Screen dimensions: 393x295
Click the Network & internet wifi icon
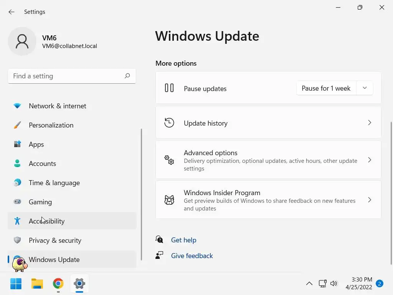pos(17,106)
